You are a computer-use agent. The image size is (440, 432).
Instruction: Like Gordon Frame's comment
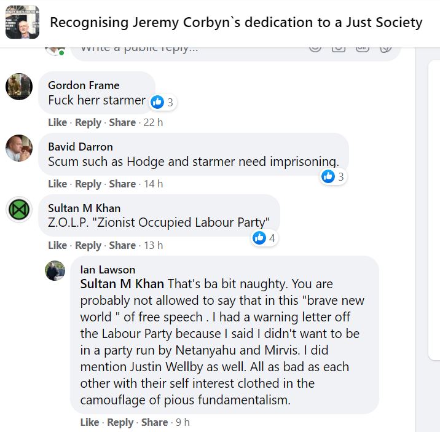point(57,122)
